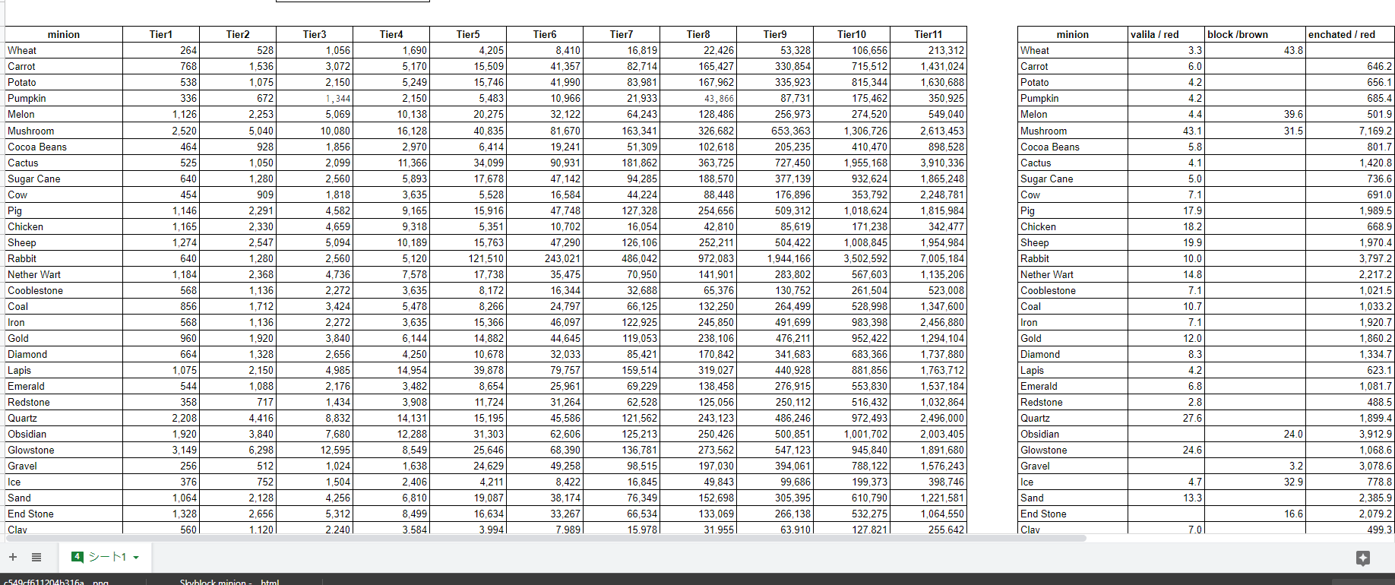Select Sand enchanted value 2,385.9
Image resolution: width=1395 pixels, height=585 pixels.
click(1350, 498)
